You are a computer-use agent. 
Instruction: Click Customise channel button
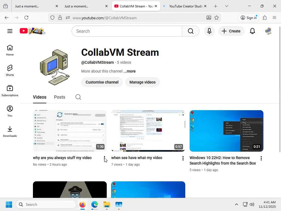[x=102, y=82]
